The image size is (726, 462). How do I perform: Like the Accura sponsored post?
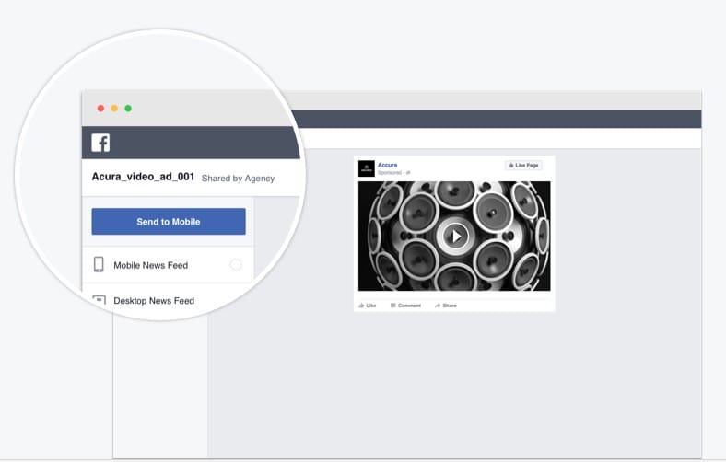pos(368,305)
